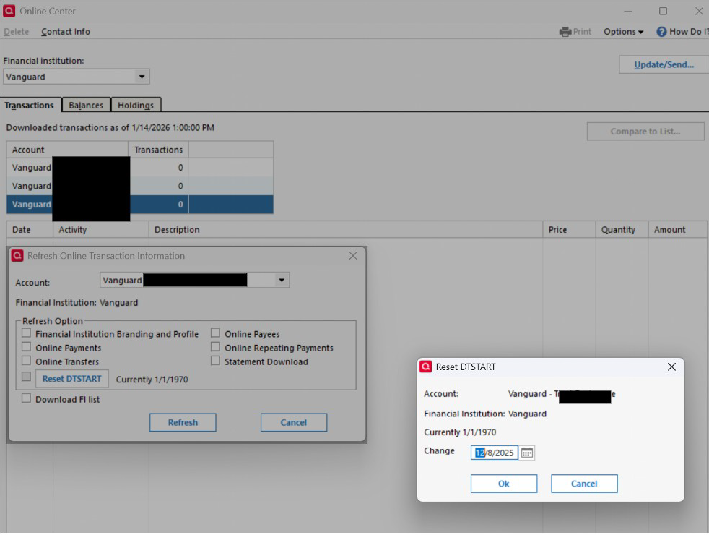Image resolution: width=709 pixels, height=535 pixels.
Task: Switch to the Transactions tab
Action: [x=29, y=105]
